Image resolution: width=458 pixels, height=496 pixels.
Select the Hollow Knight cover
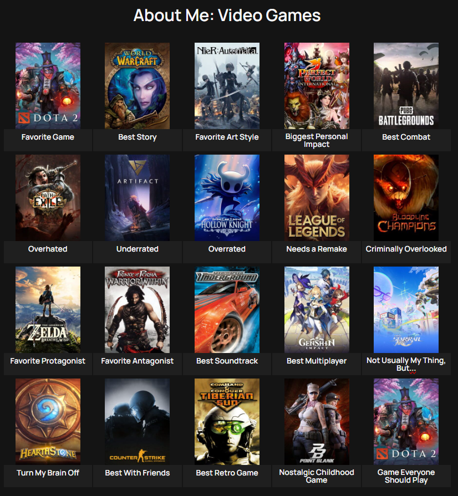227,198
